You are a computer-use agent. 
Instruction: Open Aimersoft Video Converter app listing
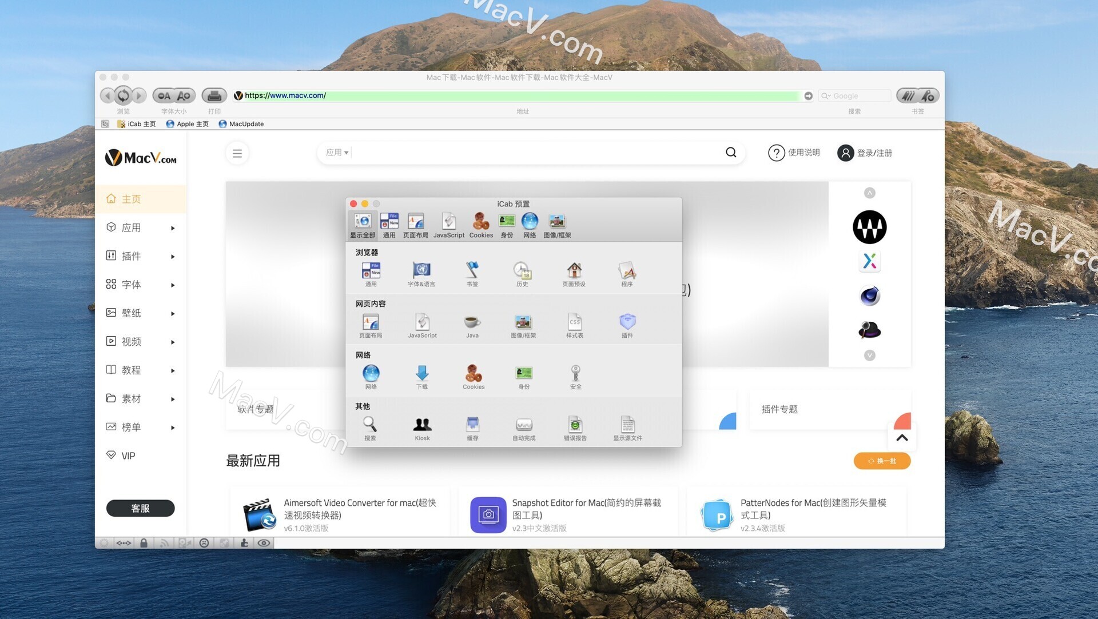[x=340, y=514]
